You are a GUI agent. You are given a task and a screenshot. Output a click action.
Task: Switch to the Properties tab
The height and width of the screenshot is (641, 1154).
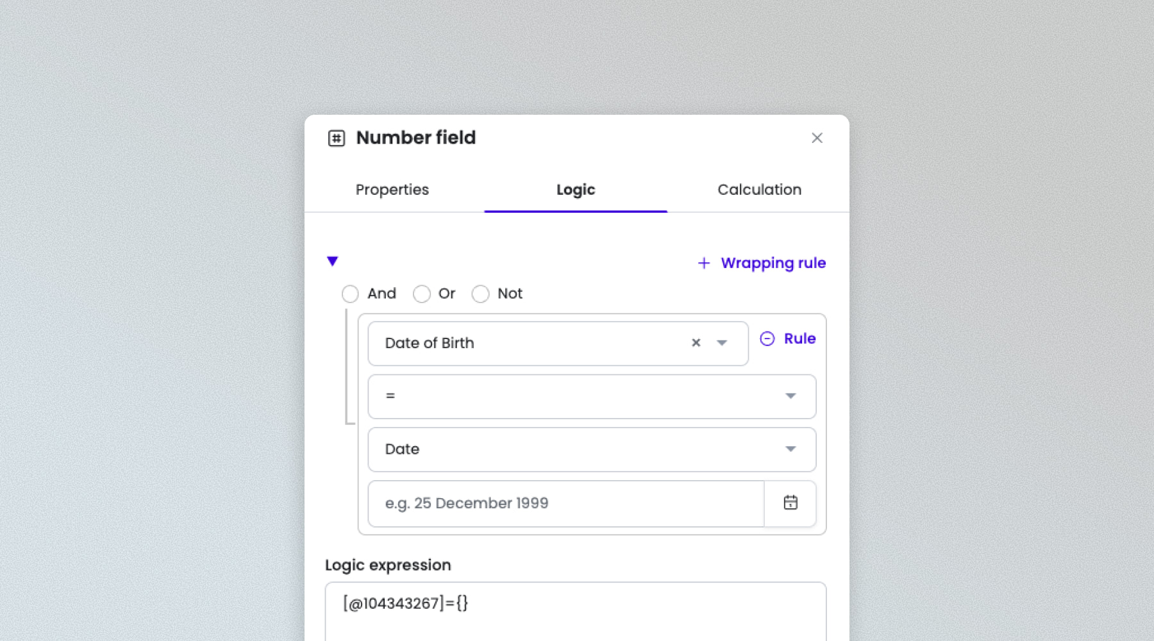(392, 190)
